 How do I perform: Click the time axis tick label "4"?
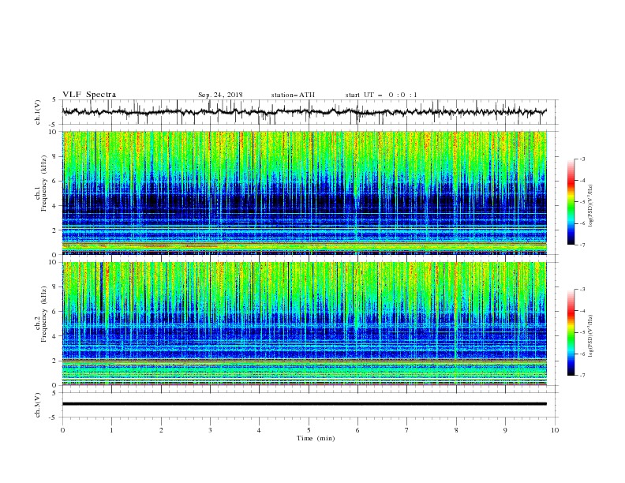click(x=259, y=430)
